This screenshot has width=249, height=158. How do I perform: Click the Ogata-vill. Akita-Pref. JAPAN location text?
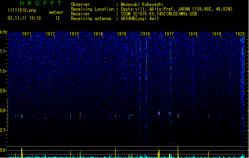pyautogui.click(x=155, y=9)
